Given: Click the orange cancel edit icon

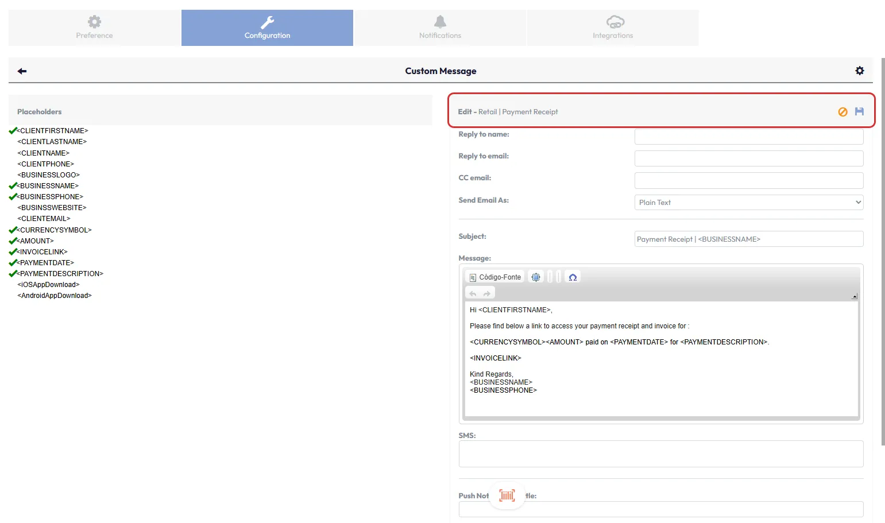Looking at the screenshot, I should point(843,112).
